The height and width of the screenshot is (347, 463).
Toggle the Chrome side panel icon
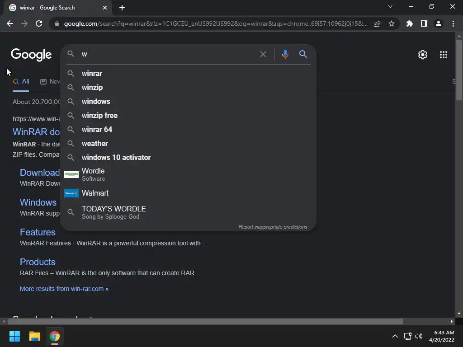point(424,23)
